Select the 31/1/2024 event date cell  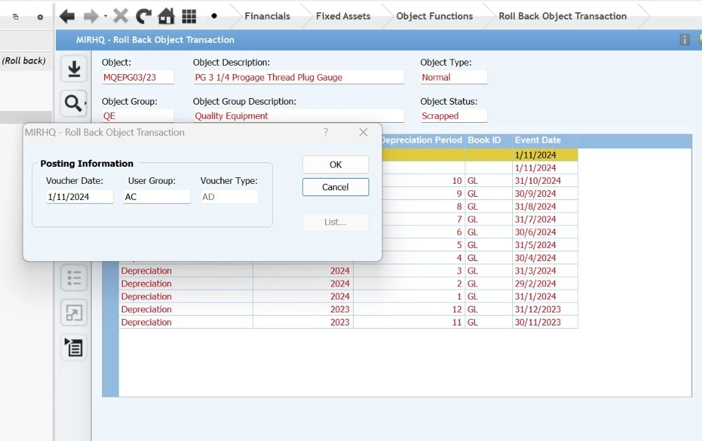pyautogui.click(x=545, y=297)
